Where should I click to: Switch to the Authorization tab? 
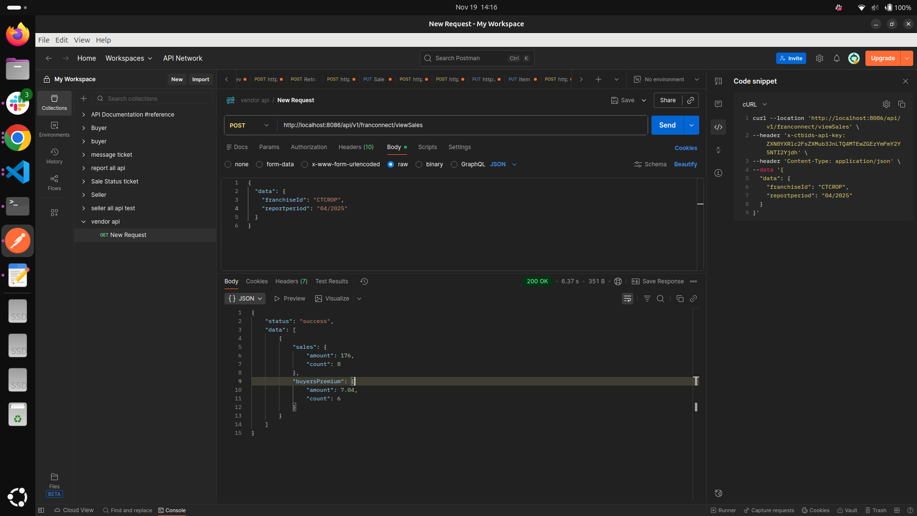(309, 147)
